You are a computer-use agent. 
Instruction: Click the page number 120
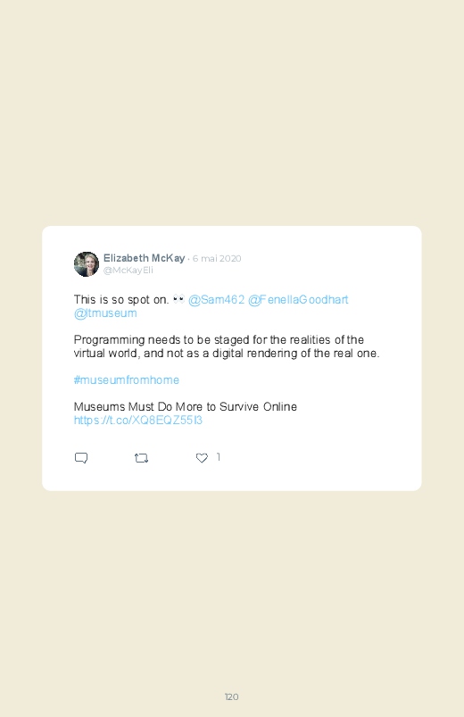point(232,696)
